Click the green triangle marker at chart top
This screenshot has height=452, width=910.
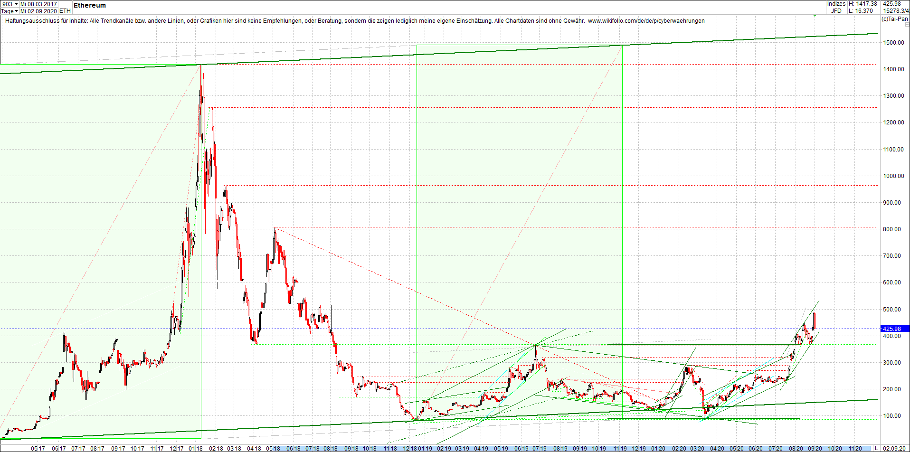(x=815, y=16)
